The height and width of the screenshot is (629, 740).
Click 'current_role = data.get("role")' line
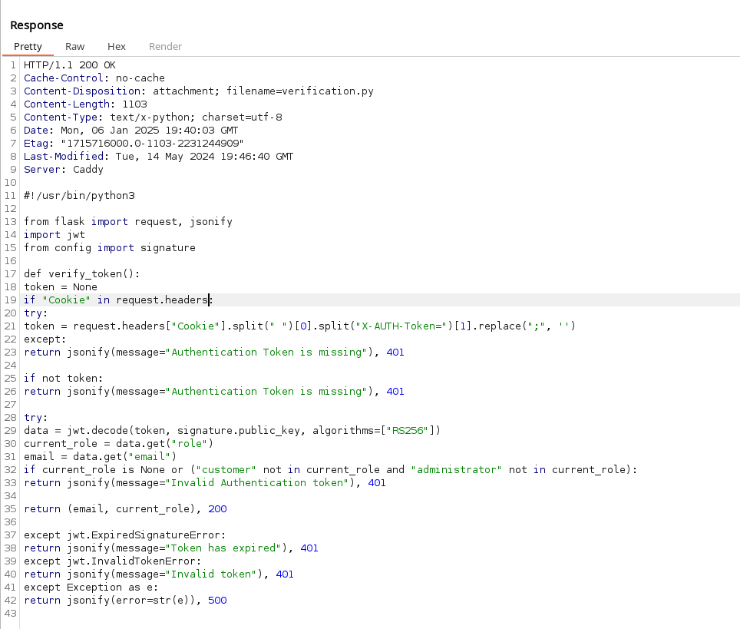(x=118, y=443)
